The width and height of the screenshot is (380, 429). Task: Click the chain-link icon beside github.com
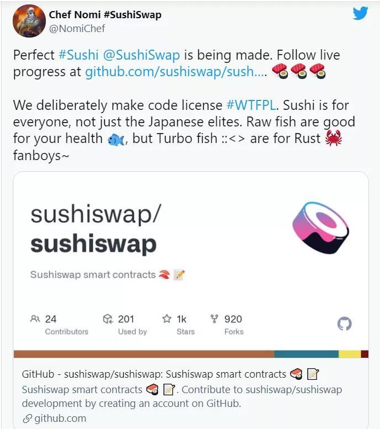[x=28, y=419]
